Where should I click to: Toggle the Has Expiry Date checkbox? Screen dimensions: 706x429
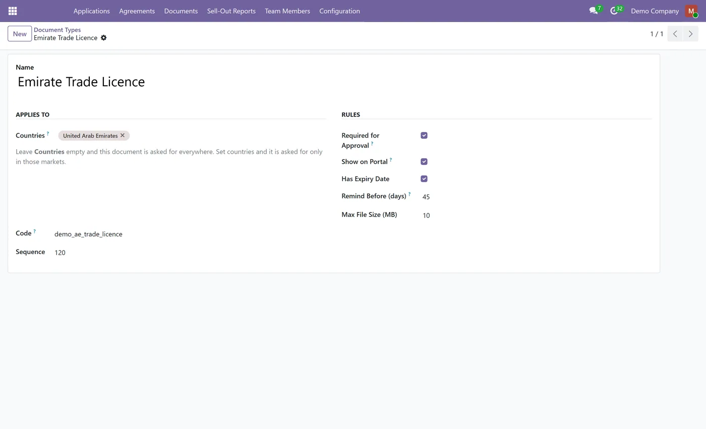pyautogui.click(x=424, y=179)
